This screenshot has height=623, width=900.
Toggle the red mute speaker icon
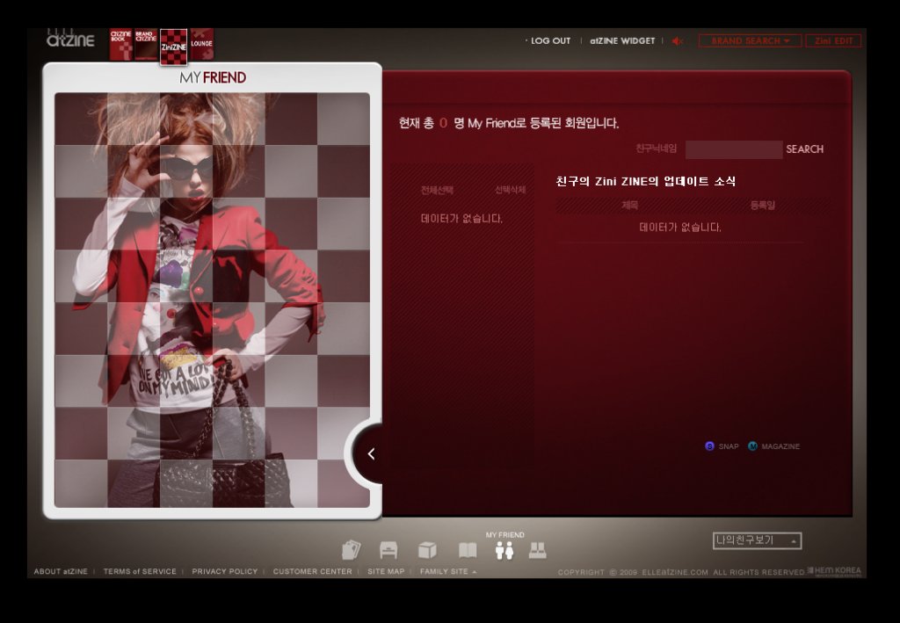click(x=678, y=40)
